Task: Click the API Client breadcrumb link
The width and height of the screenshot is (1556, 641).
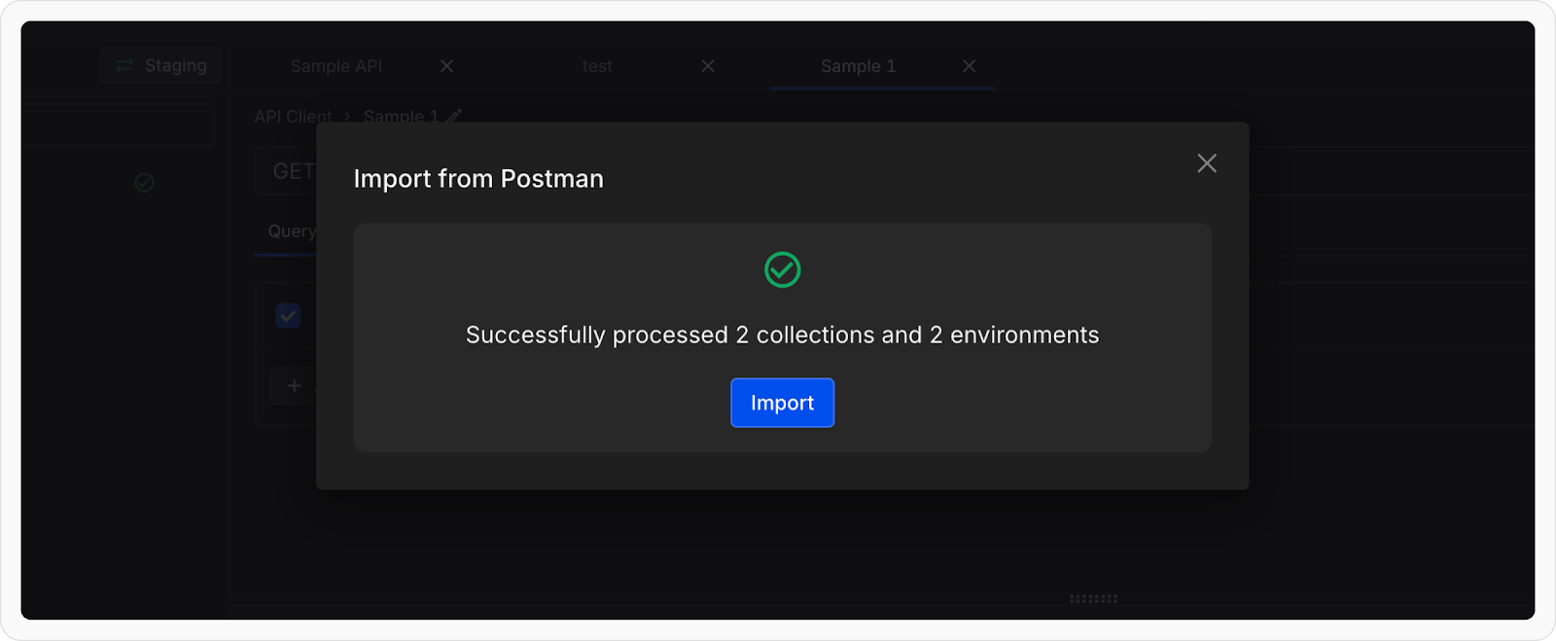Action: pos(292,117)
